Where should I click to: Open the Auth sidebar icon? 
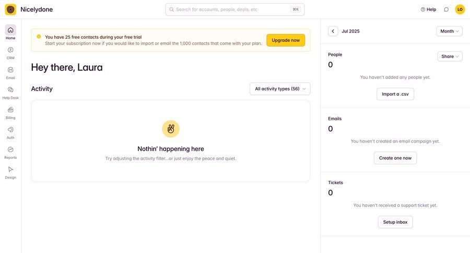click(10, 130)
